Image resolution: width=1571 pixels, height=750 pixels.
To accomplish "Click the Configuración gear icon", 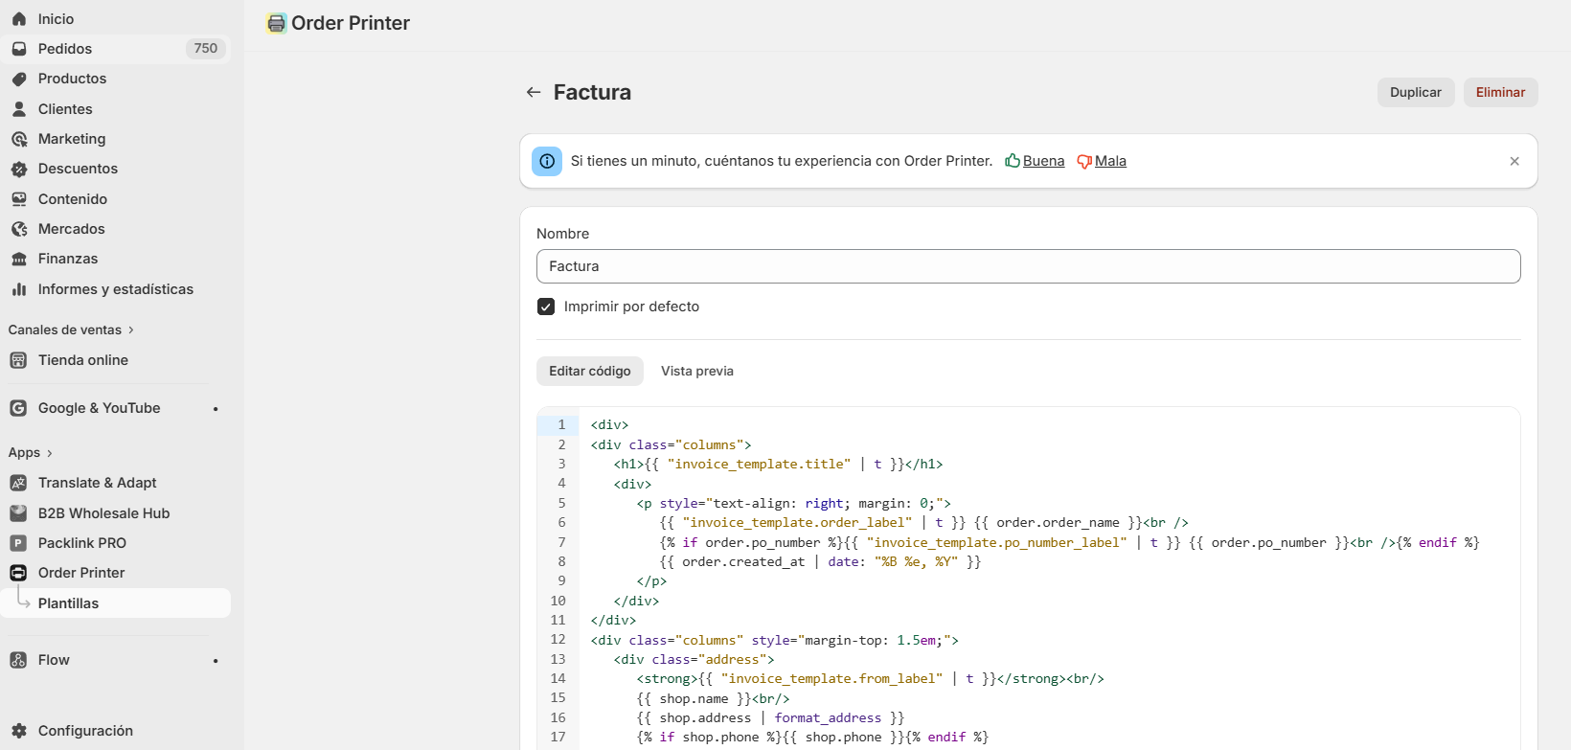I will point(19,731).
